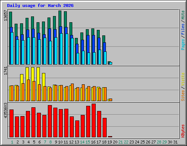
Task: Select day 30 on the x-axis
Action: coord(170,142)
